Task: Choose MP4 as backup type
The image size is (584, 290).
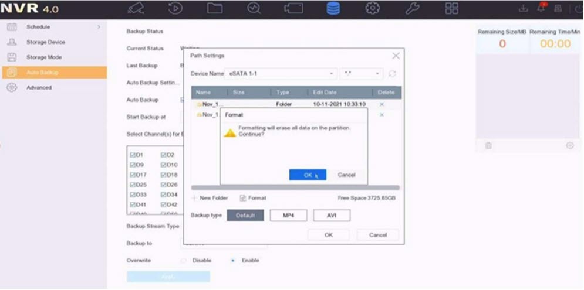Action: point(288,216)
